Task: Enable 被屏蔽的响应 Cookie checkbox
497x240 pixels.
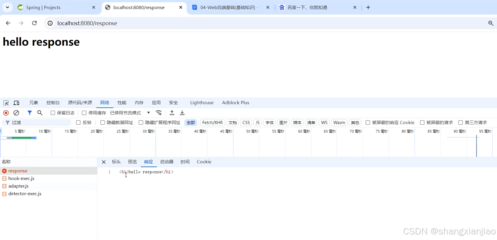Action: coord(368,123)
